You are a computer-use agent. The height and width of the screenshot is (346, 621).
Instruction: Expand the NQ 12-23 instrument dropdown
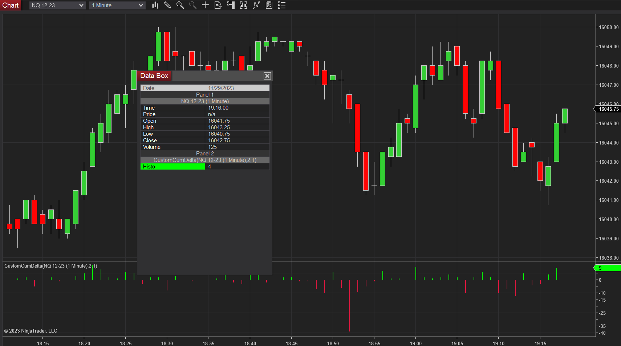click(x=57, y=5)
